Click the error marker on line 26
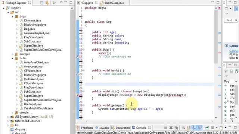Viewport: 239px width, 134px height. [78, 95]
